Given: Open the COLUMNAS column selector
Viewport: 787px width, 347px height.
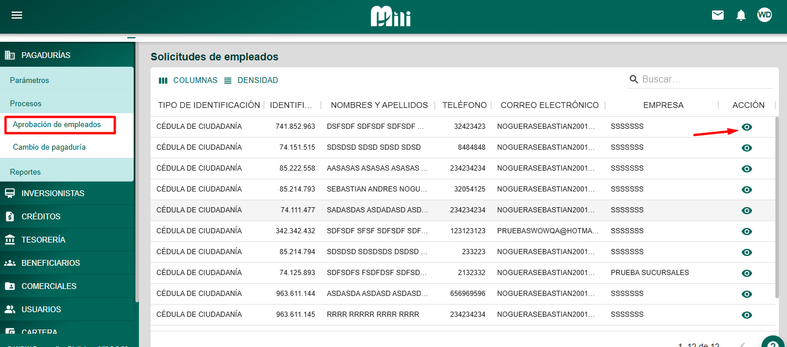Looking at the screenshot, I should click(188, 81).
